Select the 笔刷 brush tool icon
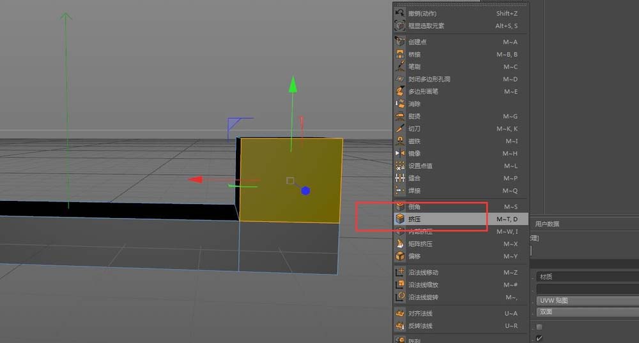The height and width of the screenshot is (343, 639). 400,66
